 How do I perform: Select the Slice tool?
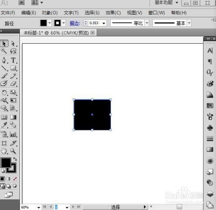[x=13, y=143]
